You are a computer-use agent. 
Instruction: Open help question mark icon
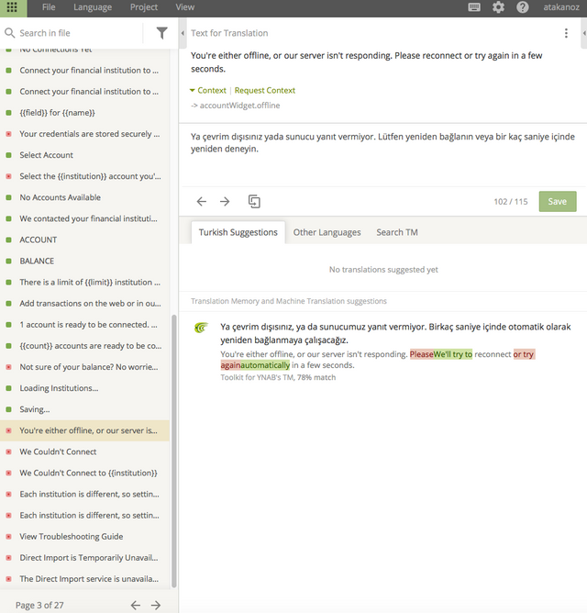(522, 7)
